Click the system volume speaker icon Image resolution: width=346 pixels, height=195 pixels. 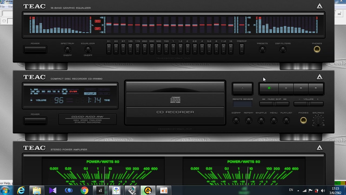click(x=322, y=190)
